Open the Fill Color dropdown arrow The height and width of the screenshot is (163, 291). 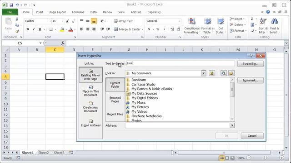click(66, 29)
